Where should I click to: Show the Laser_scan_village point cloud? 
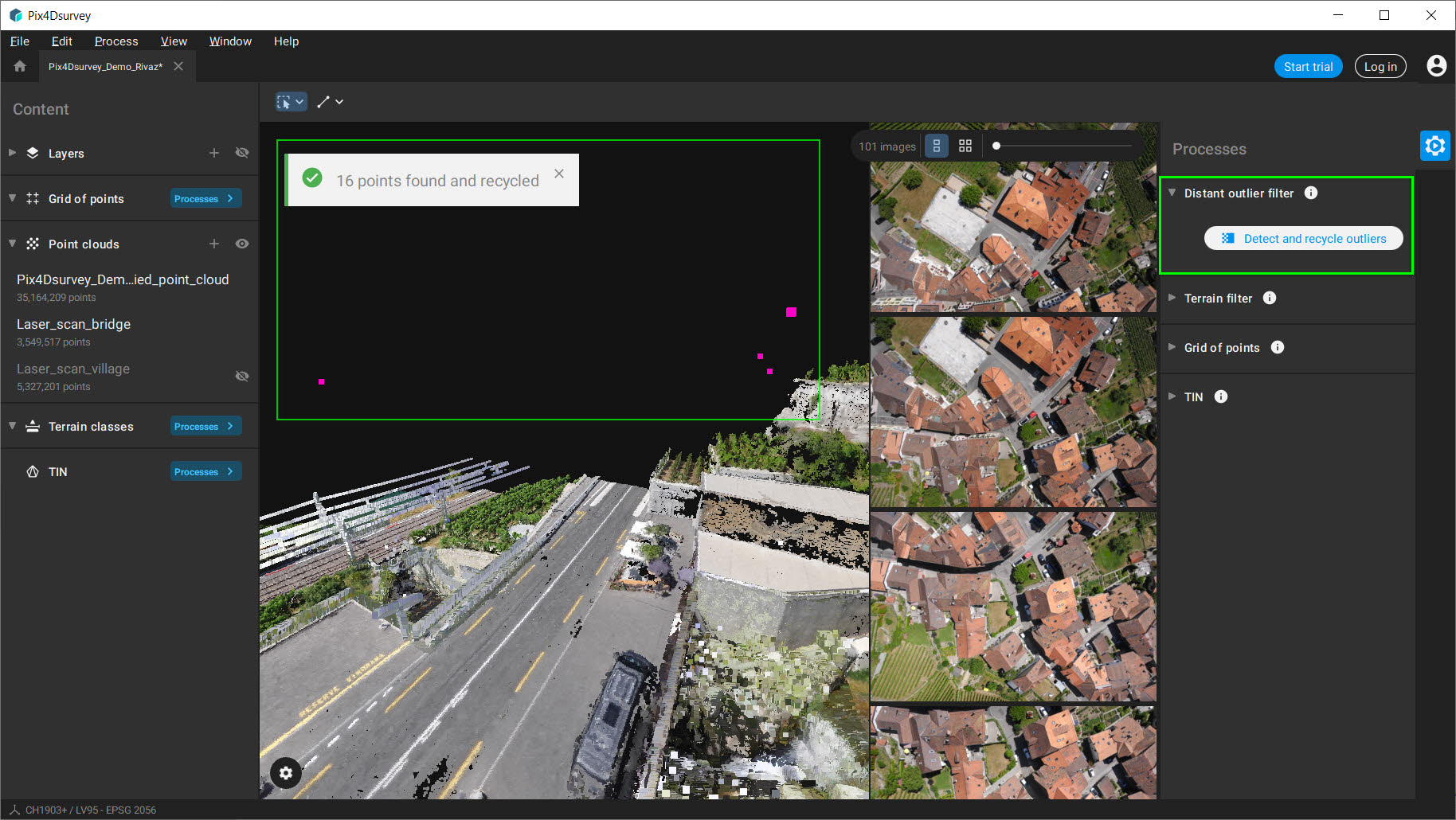point(242,376)
